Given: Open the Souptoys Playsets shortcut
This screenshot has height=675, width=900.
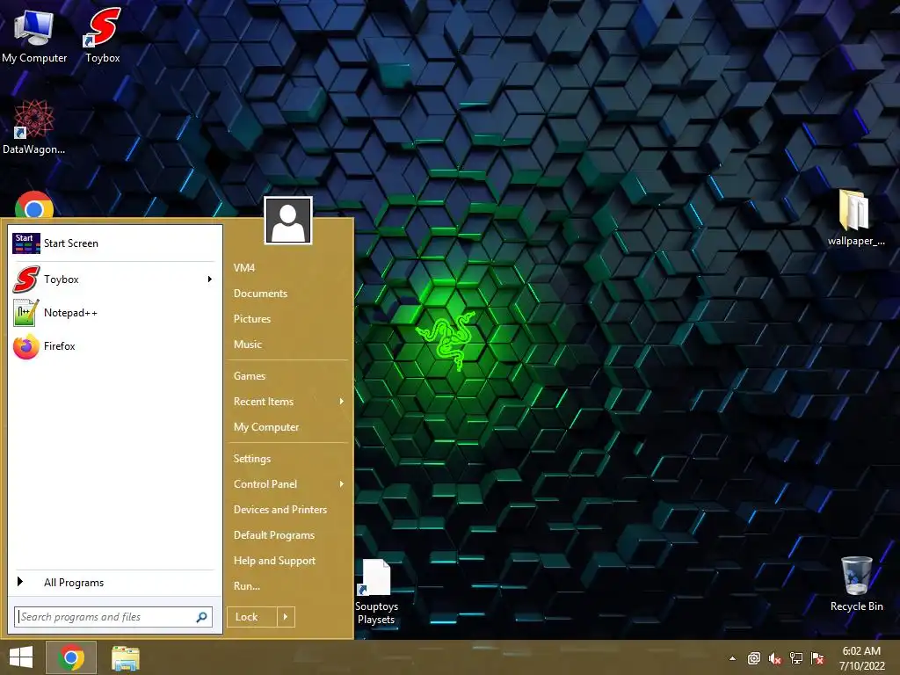Looking at the screenshot, I should click(376, 592).
